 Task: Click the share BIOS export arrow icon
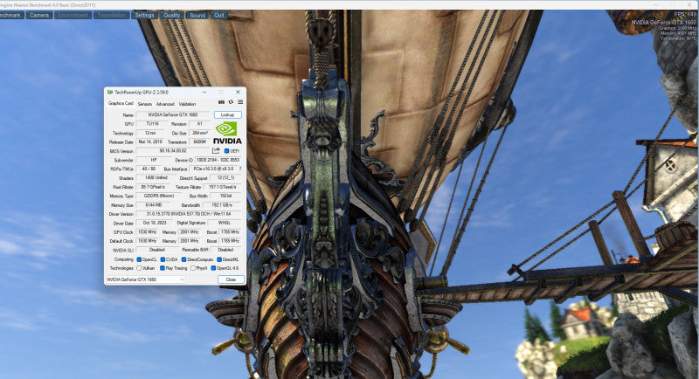click(x=216, y=151)
